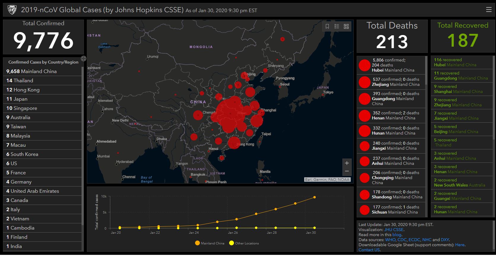Zoom out on the map
This screenshot has height=256, width=496.
click(347, 171)
